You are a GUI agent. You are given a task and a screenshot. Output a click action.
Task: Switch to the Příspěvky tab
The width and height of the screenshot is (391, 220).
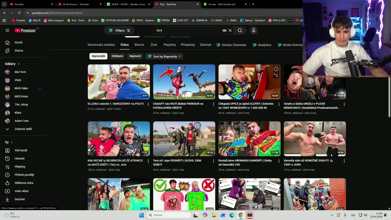click(x=188, y=45)
